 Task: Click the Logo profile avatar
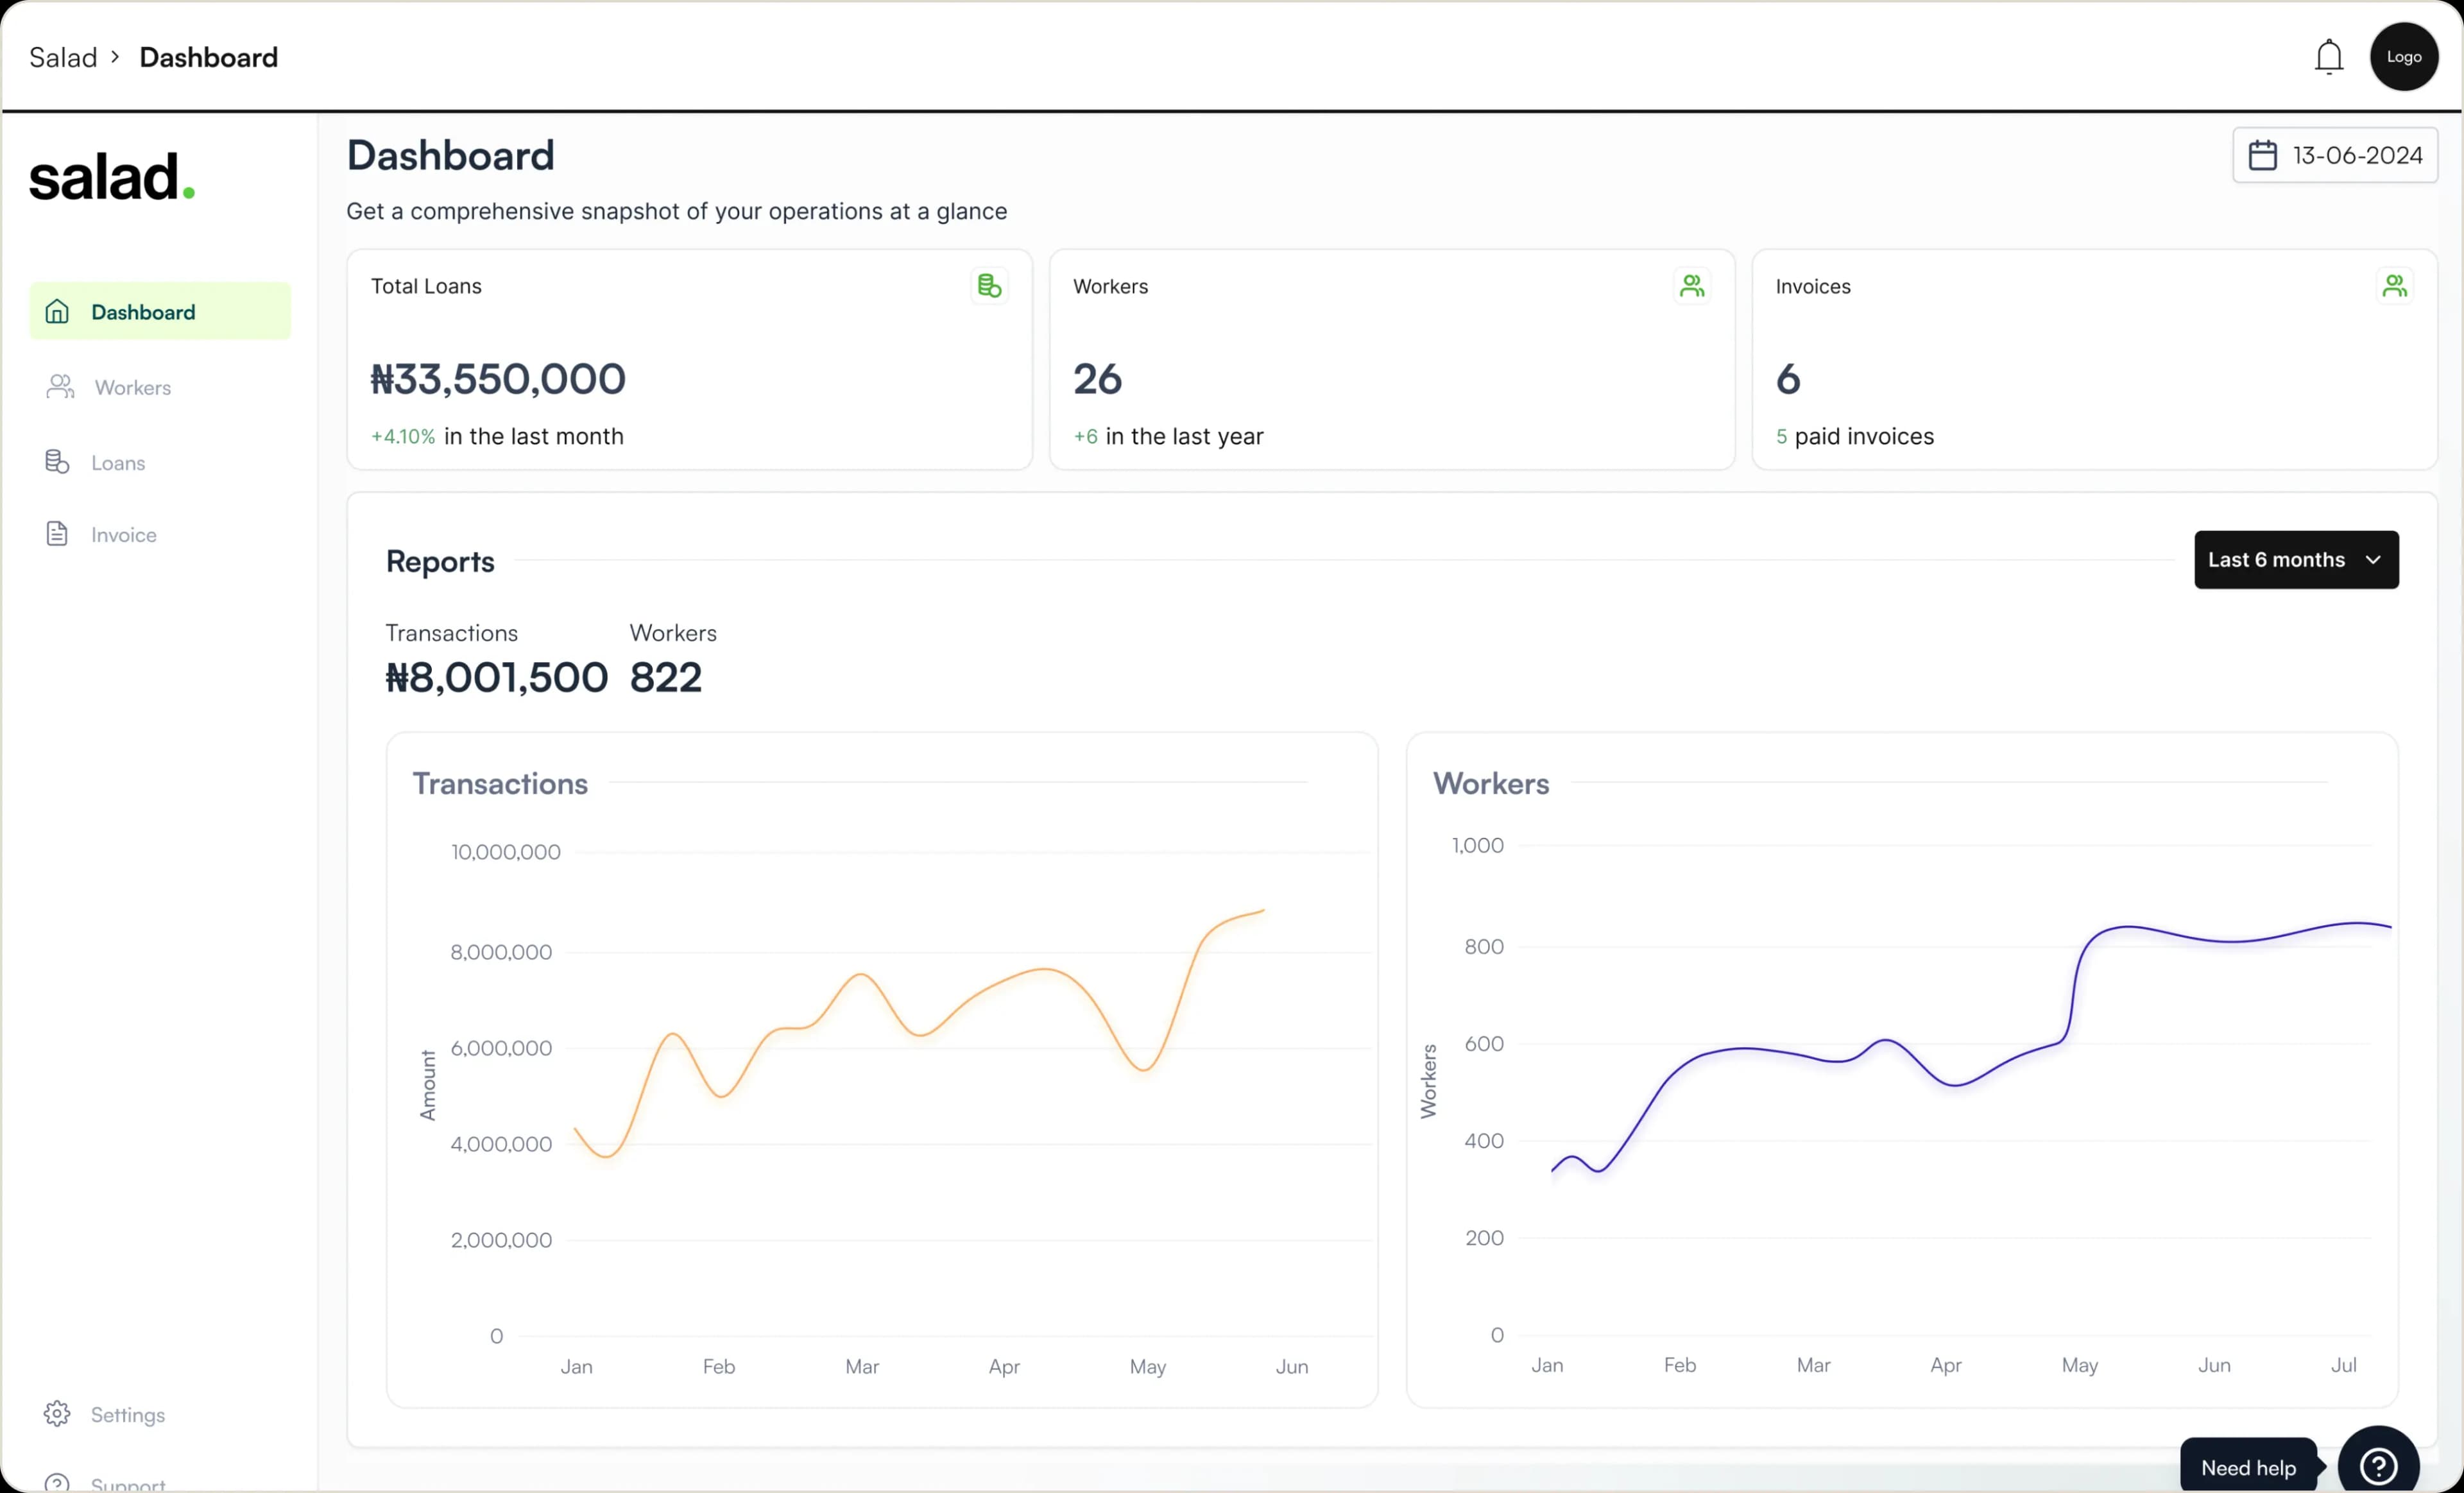point(2403,57)
